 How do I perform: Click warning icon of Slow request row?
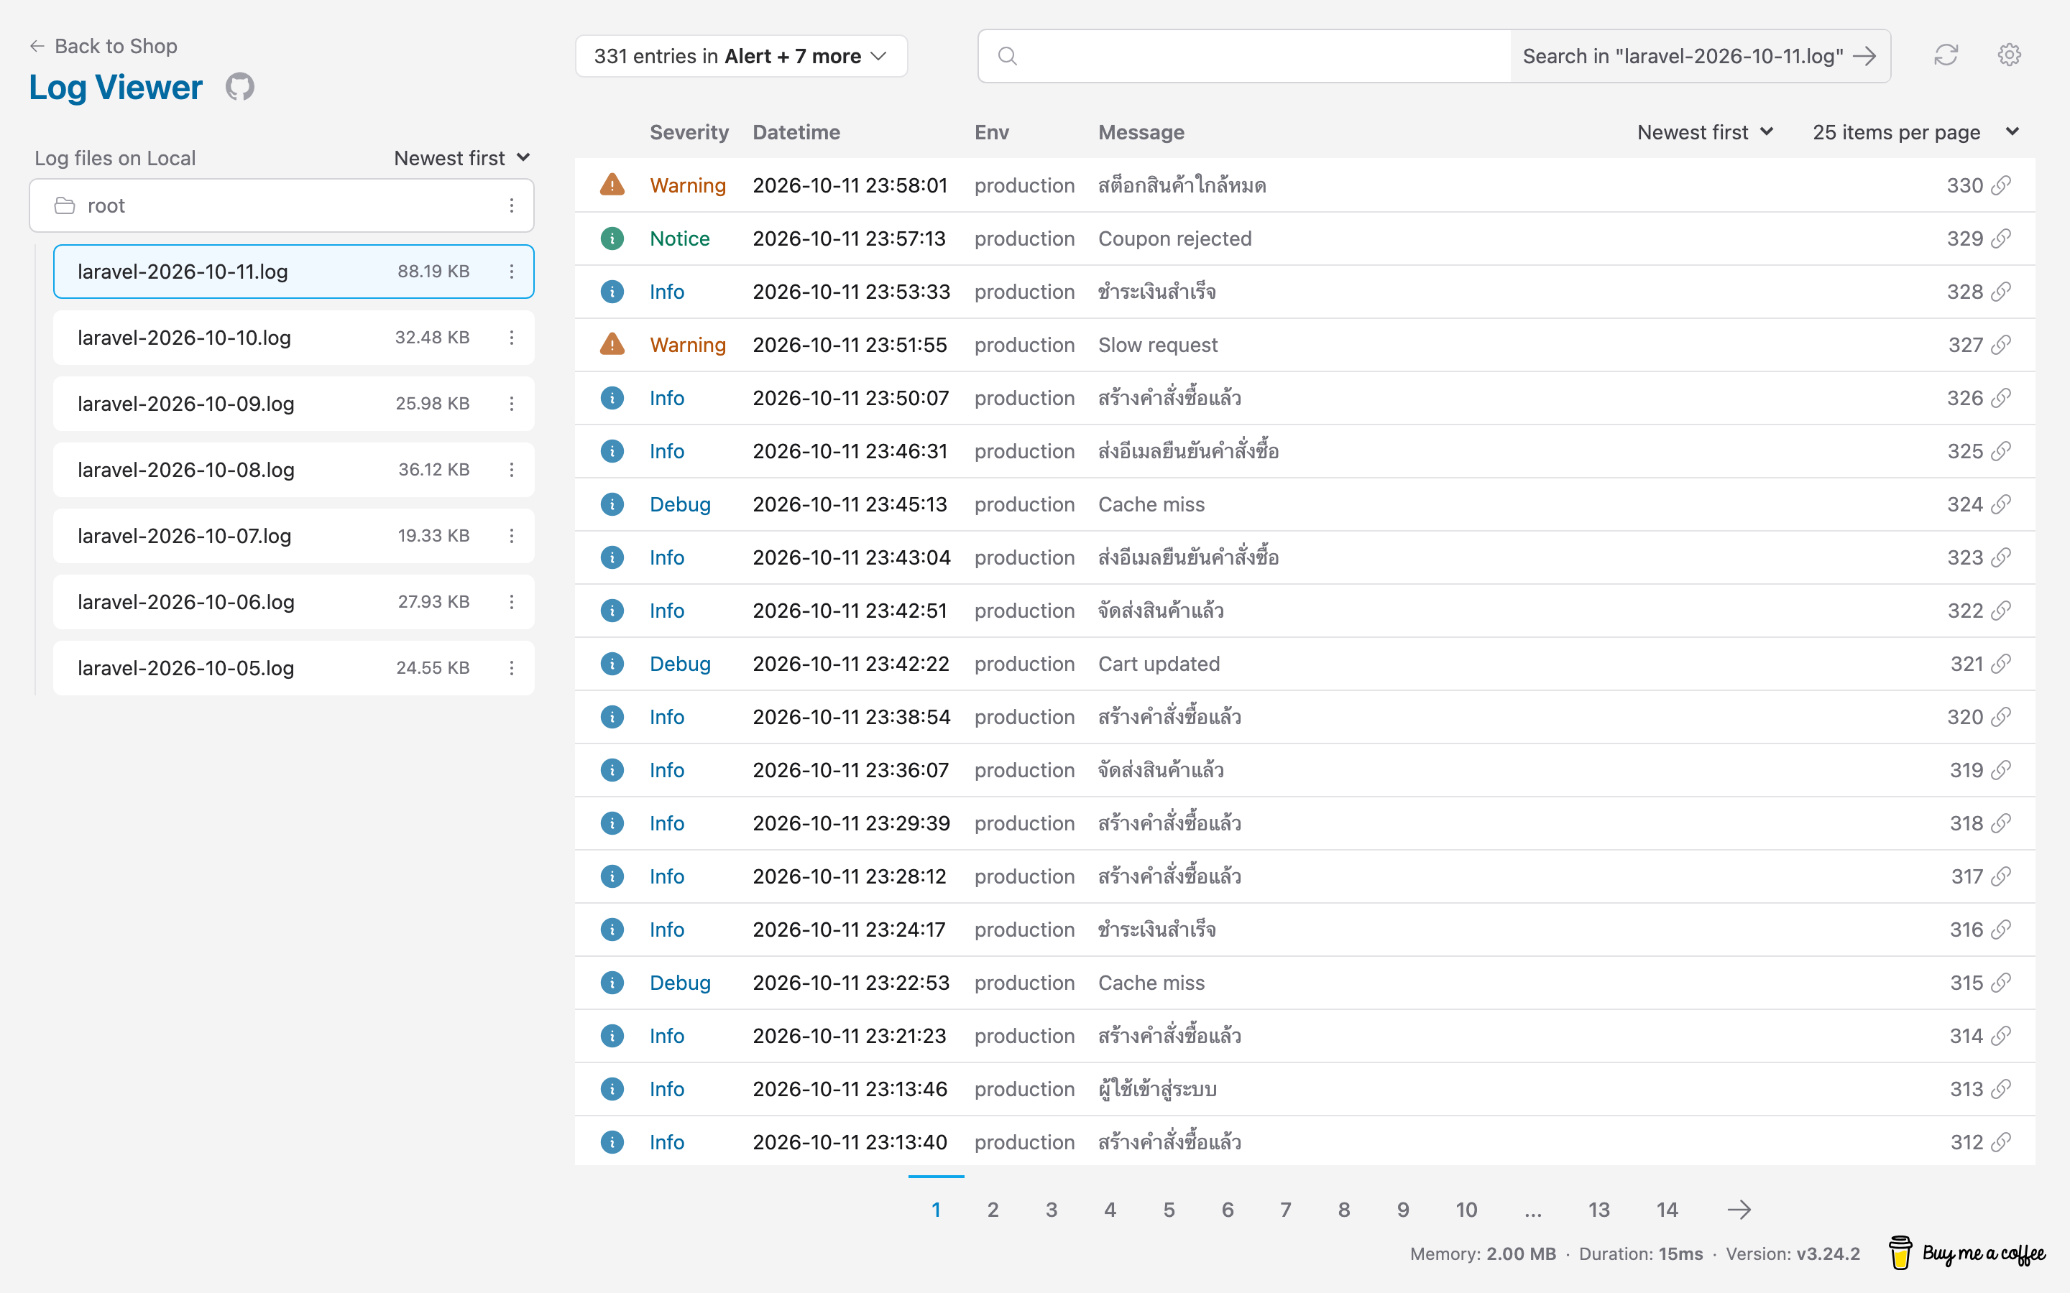[x=612, y=344]
